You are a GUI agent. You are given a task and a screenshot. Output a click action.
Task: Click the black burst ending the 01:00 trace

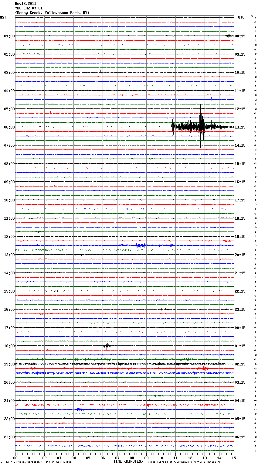229,36
